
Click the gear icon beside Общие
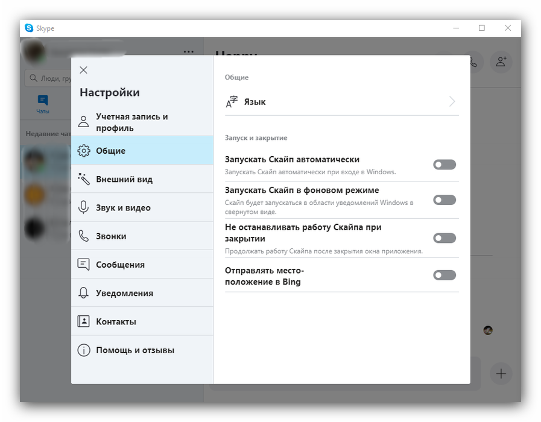click(x=83, y=151)
